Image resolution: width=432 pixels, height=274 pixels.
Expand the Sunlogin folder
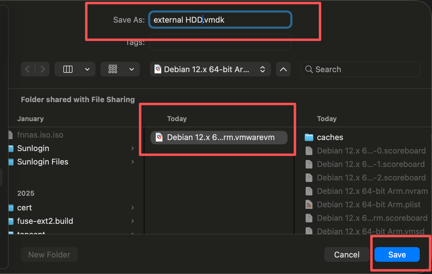[132, 148]
